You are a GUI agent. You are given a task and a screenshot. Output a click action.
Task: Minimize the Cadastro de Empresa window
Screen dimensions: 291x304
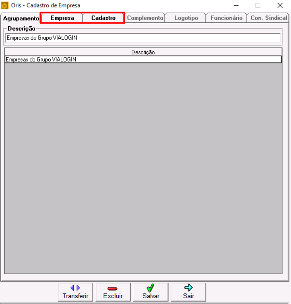click(236, 6)
